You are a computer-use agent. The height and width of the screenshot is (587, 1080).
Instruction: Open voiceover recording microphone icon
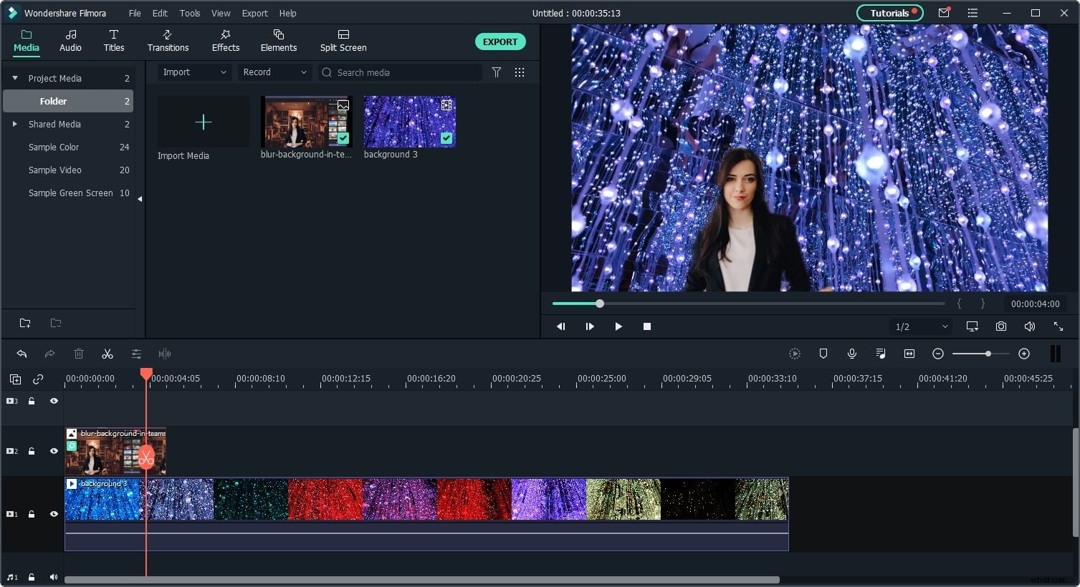click(x=851, y=354)
